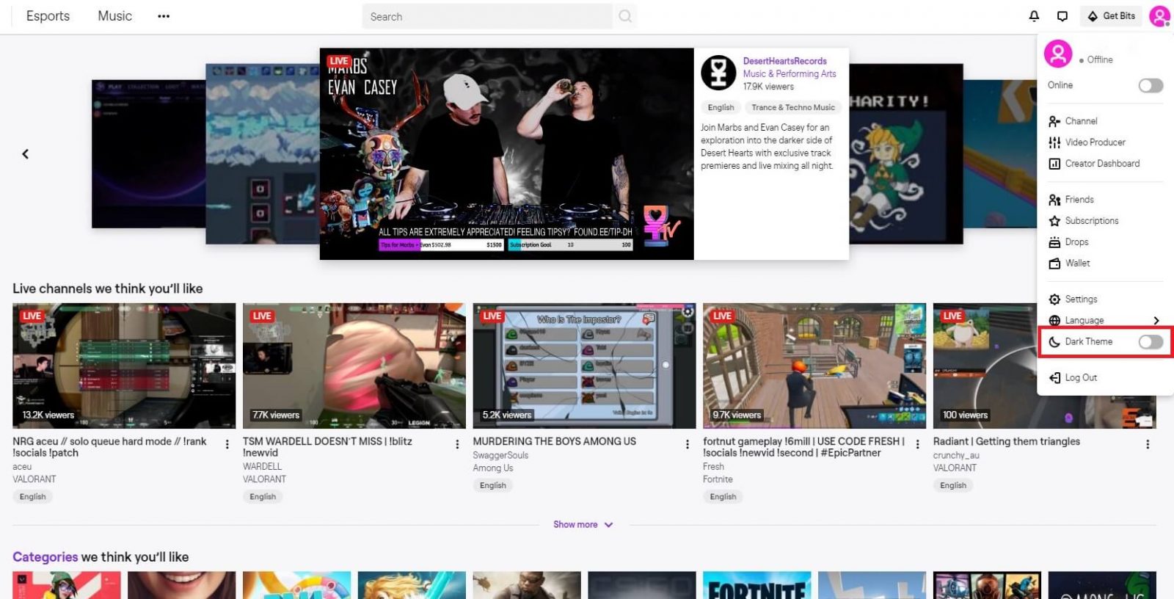Click the Video Producer sliders icon
The height and width of the screenshot is (599, 1174).
pos(1054,142)
